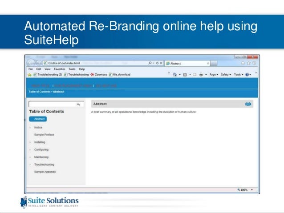Click the browser Forward arrow button
Viewport: 284px width, 213px height.
(39, 63)
